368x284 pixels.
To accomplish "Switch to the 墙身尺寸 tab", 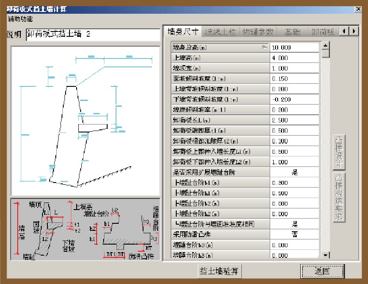I will pos(183,31).
